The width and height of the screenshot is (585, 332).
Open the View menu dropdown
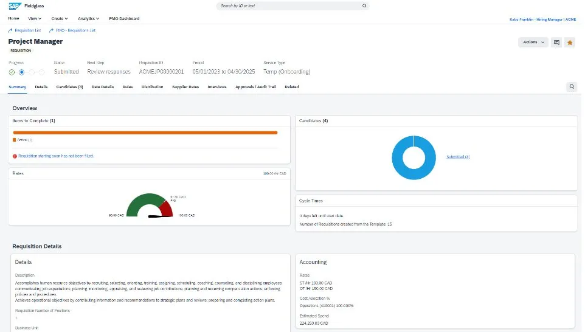coord(34,19)
